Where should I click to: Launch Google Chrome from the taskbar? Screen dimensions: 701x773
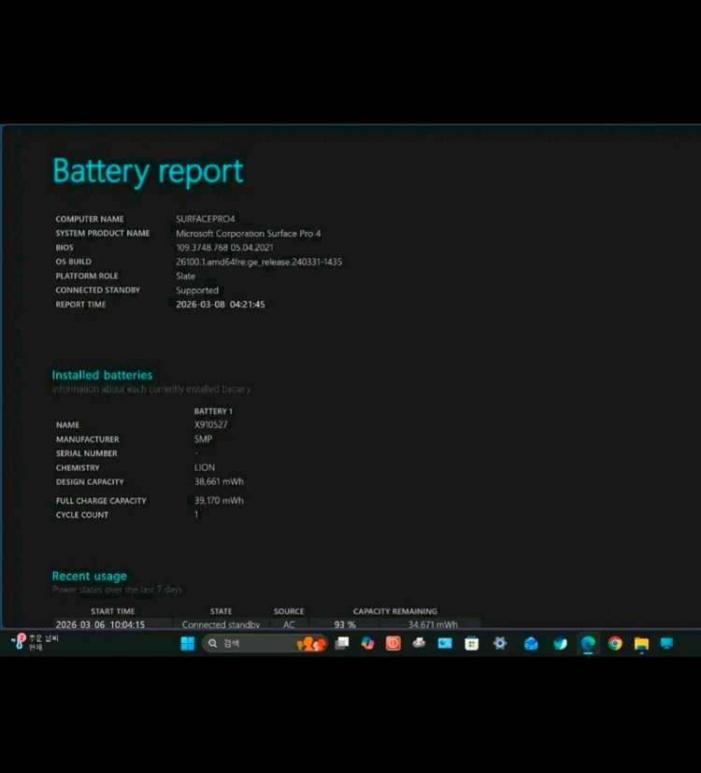(x=615, y=643)
